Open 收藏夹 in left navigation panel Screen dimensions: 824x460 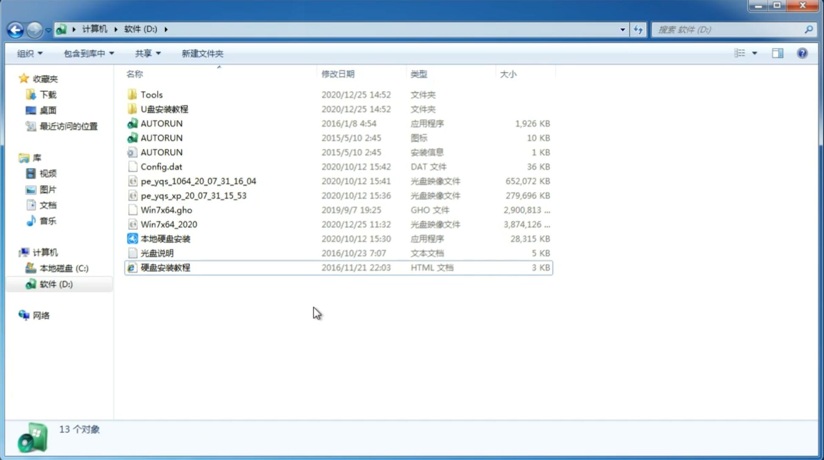click(x=52, y=78)
